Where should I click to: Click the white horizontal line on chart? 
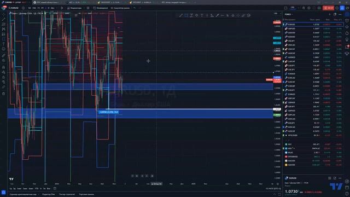(190, 109)
